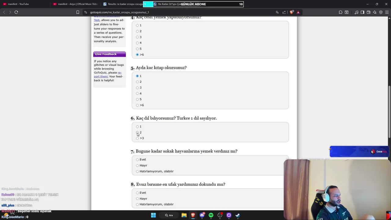The height and width of the screenshot is (220, 391).
Task: Open Spotify from the taskbar
Action: [x=211, y=215]
